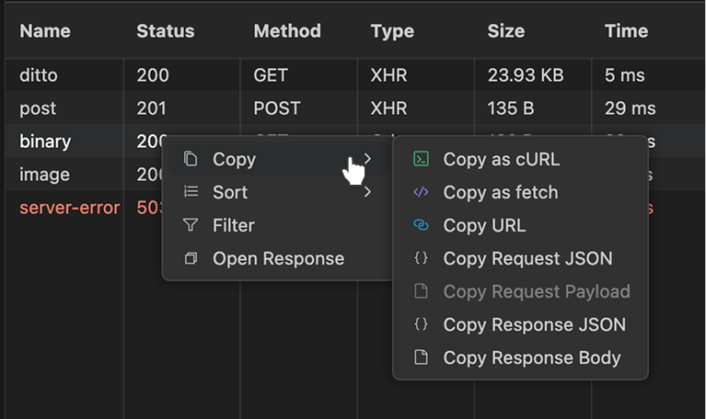Viewport: 706px width, 419px height.
Task: Expand the Sort submenu chevron
Action: click(367, 192)
